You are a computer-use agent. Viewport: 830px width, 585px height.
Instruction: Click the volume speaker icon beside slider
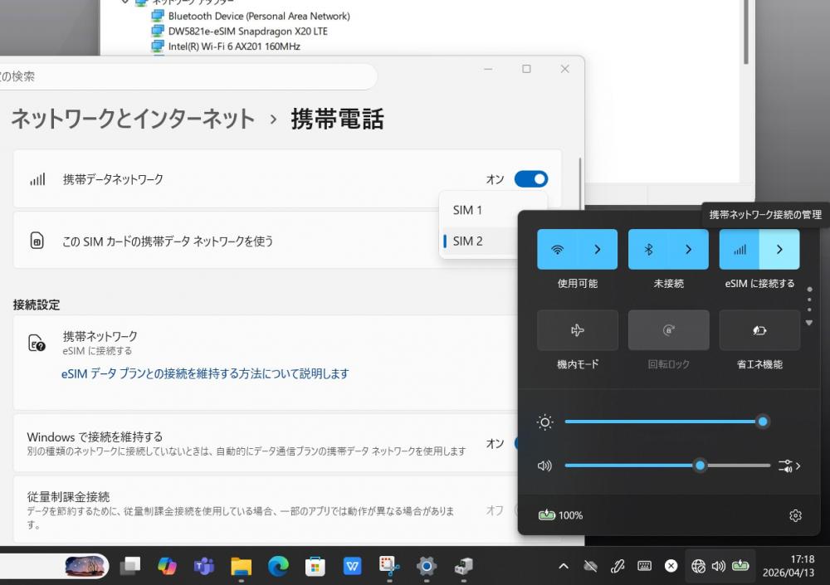(x=544, y=466)
